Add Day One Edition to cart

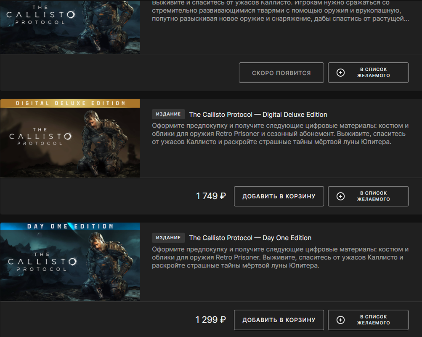(279, 320)
